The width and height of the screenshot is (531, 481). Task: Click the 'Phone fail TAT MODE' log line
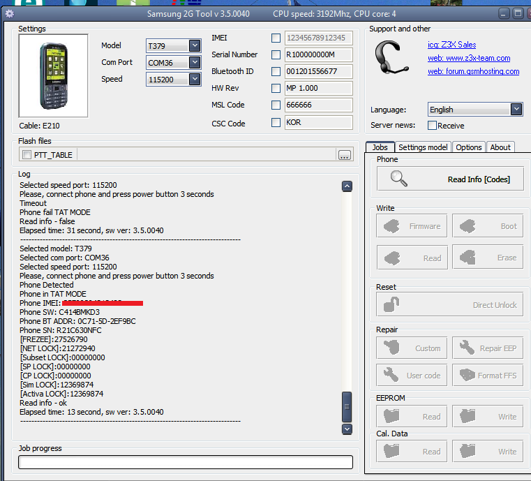pyautogui.click(x=55, y=212)
